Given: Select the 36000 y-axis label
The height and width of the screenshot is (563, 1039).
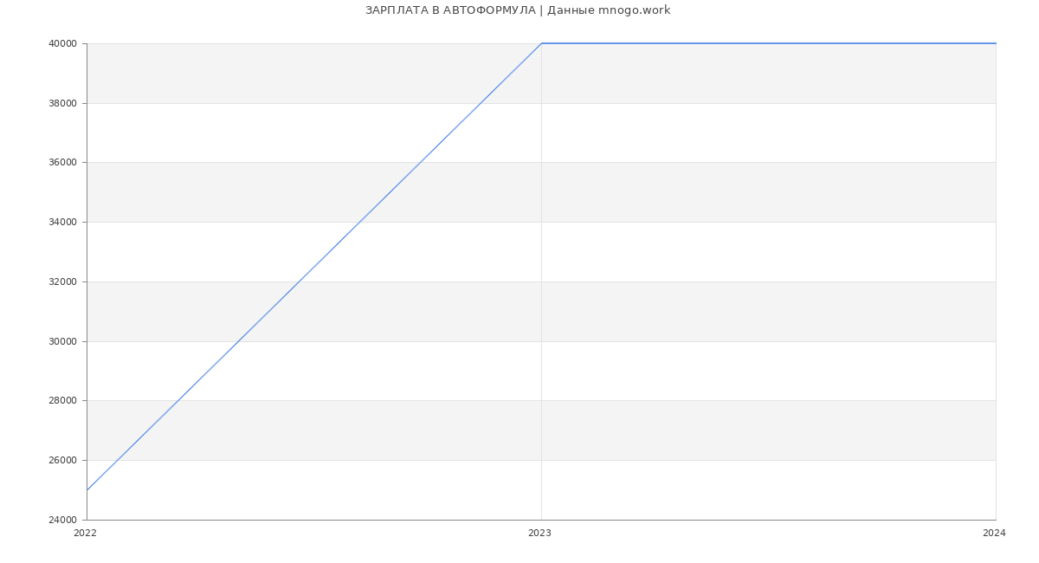Looking at the screenshot, I should click(x=63, y=163).
